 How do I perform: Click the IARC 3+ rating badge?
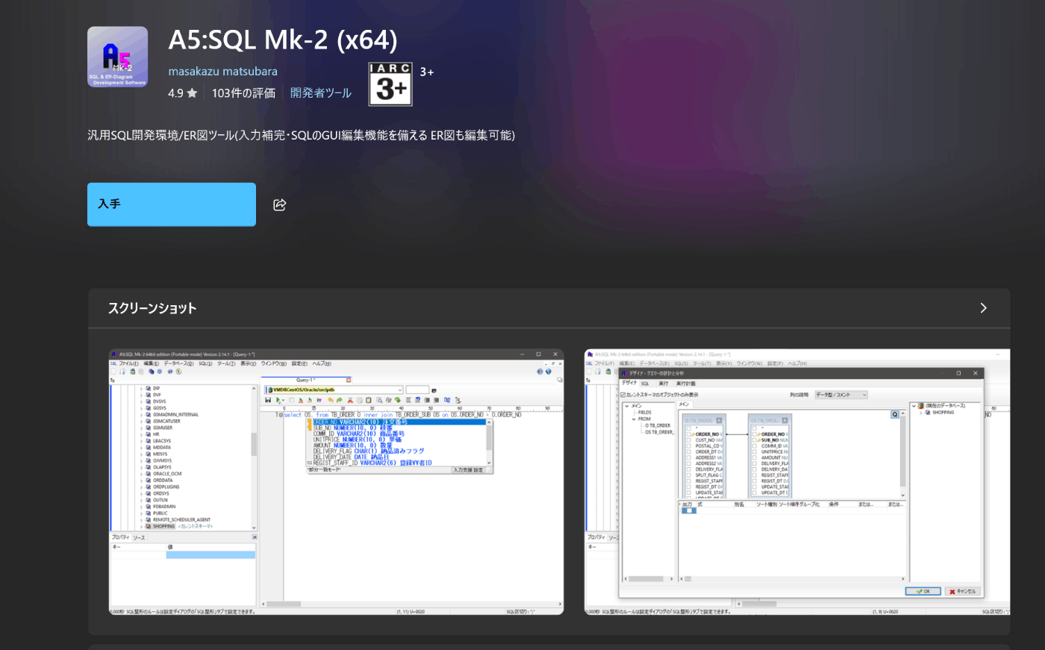pyautogui.click(x=390, y=84)
